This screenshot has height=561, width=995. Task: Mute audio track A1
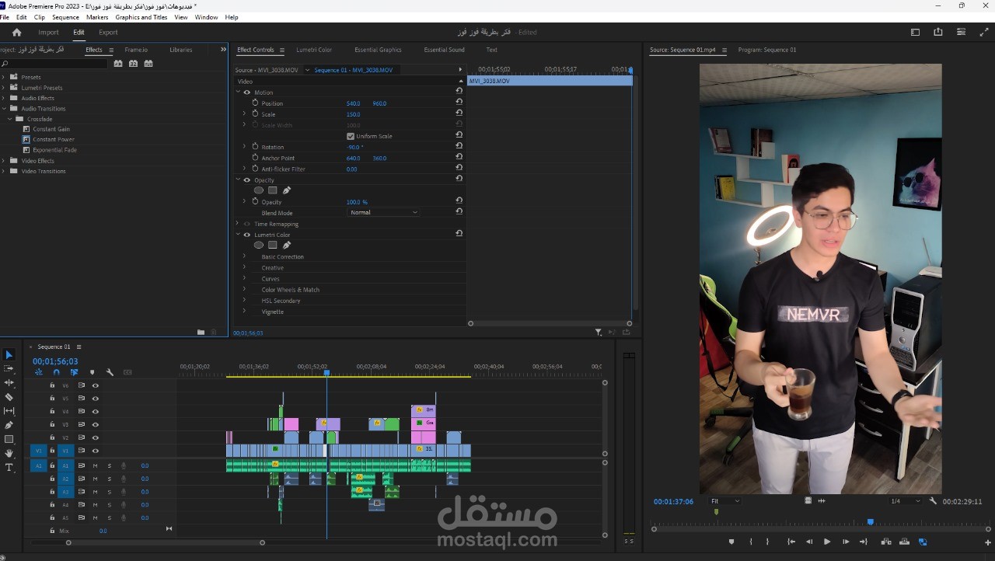[96, 465]
